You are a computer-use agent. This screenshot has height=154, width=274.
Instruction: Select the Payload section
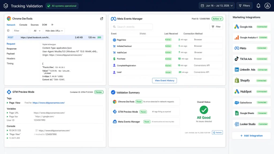(x=11, y=53)
